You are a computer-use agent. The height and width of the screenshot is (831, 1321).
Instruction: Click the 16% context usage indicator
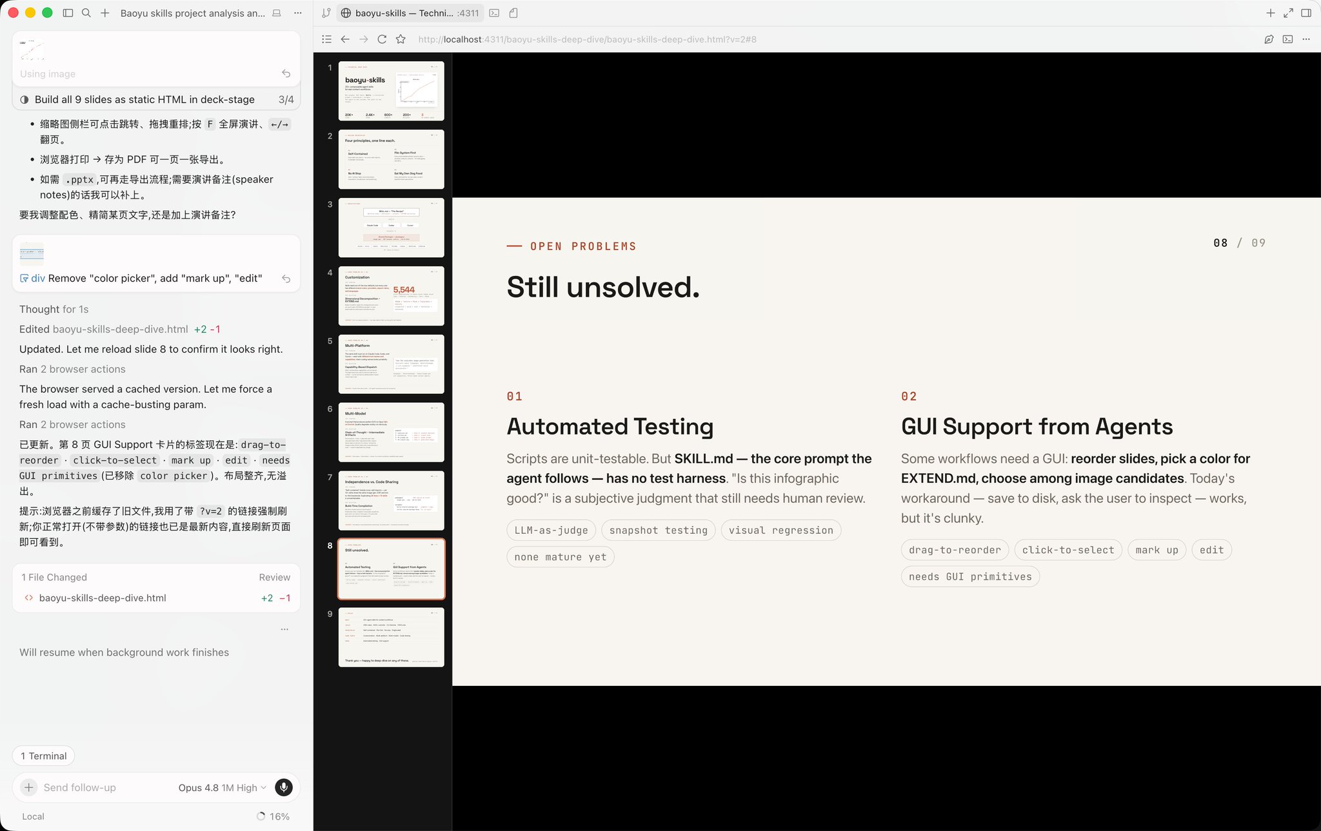[x=273, y=816]
